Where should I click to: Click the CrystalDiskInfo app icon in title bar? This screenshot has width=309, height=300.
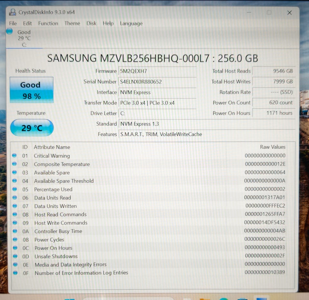[13, 12]
